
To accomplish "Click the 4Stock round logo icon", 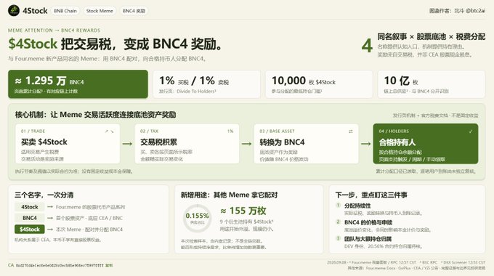I will pos(14,11).
